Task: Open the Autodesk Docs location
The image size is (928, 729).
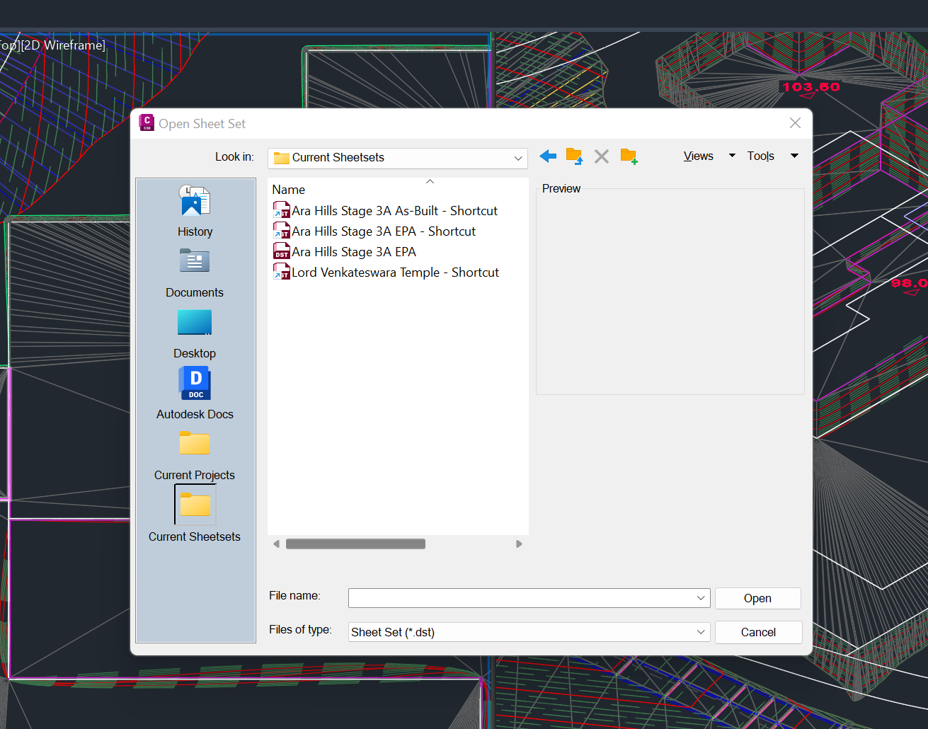Action: point(195,383)
